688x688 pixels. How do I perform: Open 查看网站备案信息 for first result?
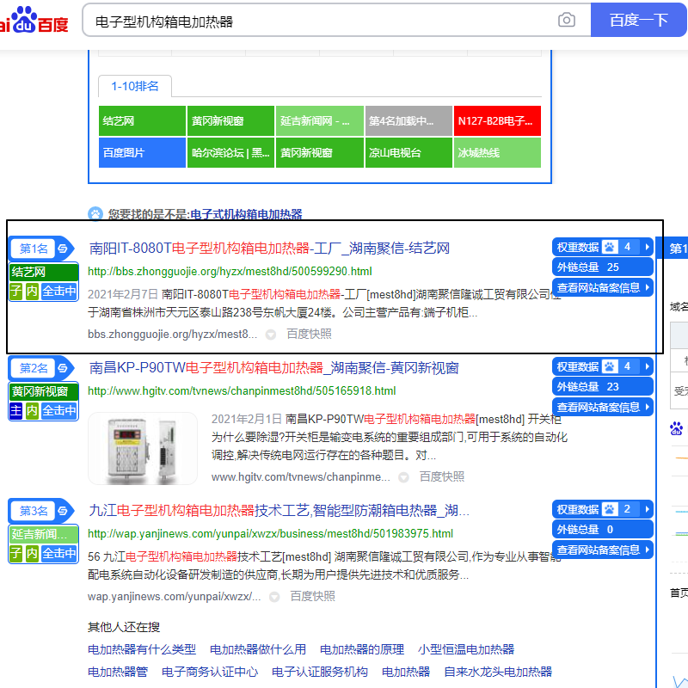(x=603, y=287)
